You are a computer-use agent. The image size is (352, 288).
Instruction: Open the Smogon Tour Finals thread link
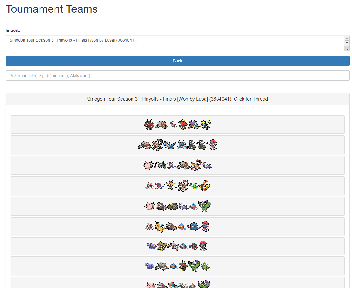point(178,99)
